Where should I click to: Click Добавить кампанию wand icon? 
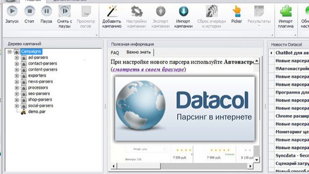(x=112, y=11)
